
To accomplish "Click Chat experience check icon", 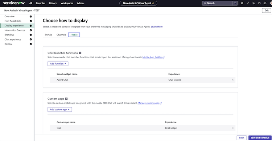I will 31,39.
